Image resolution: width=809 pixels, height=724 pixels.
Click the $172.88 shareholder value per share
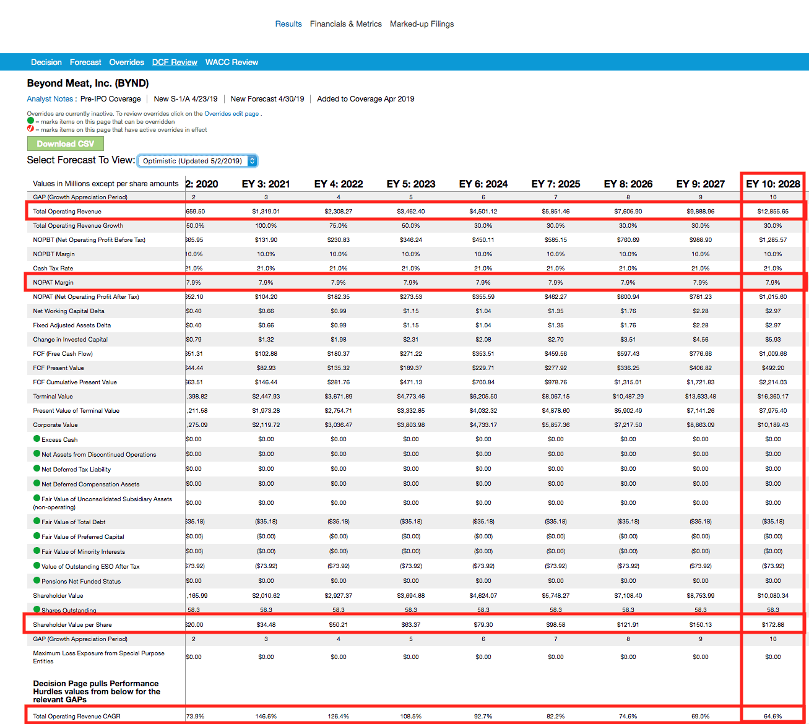tap(773, 625)
